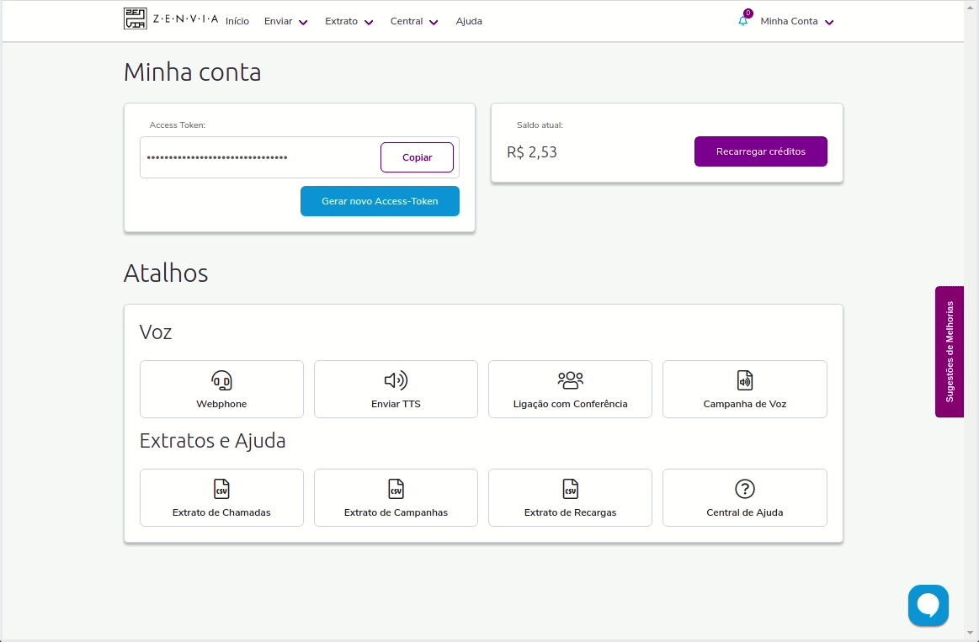Copy the access token with Copiar
This screenshot has height=642, width=979.
click(x=417, y=157)
